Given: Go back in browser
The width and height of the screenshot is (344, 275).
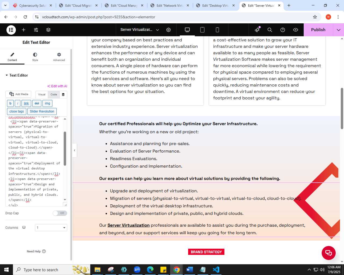Looking at the screenshot, I should click(6, 17).
